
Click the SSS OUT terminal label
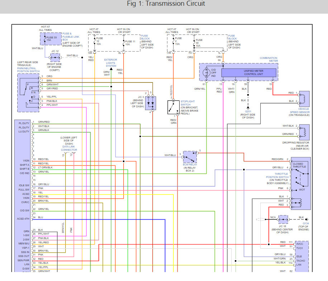[x=24, y=256]
